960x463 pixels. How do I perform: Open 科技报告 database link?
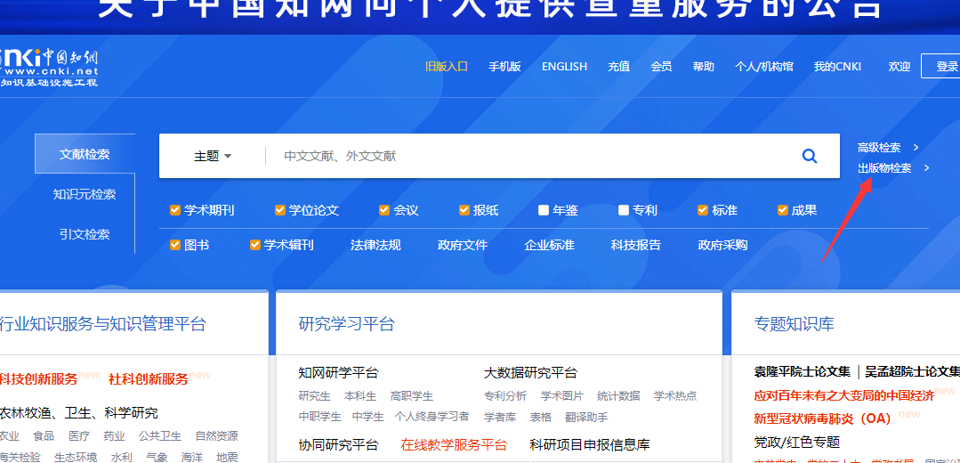click(x=636, y=246)
